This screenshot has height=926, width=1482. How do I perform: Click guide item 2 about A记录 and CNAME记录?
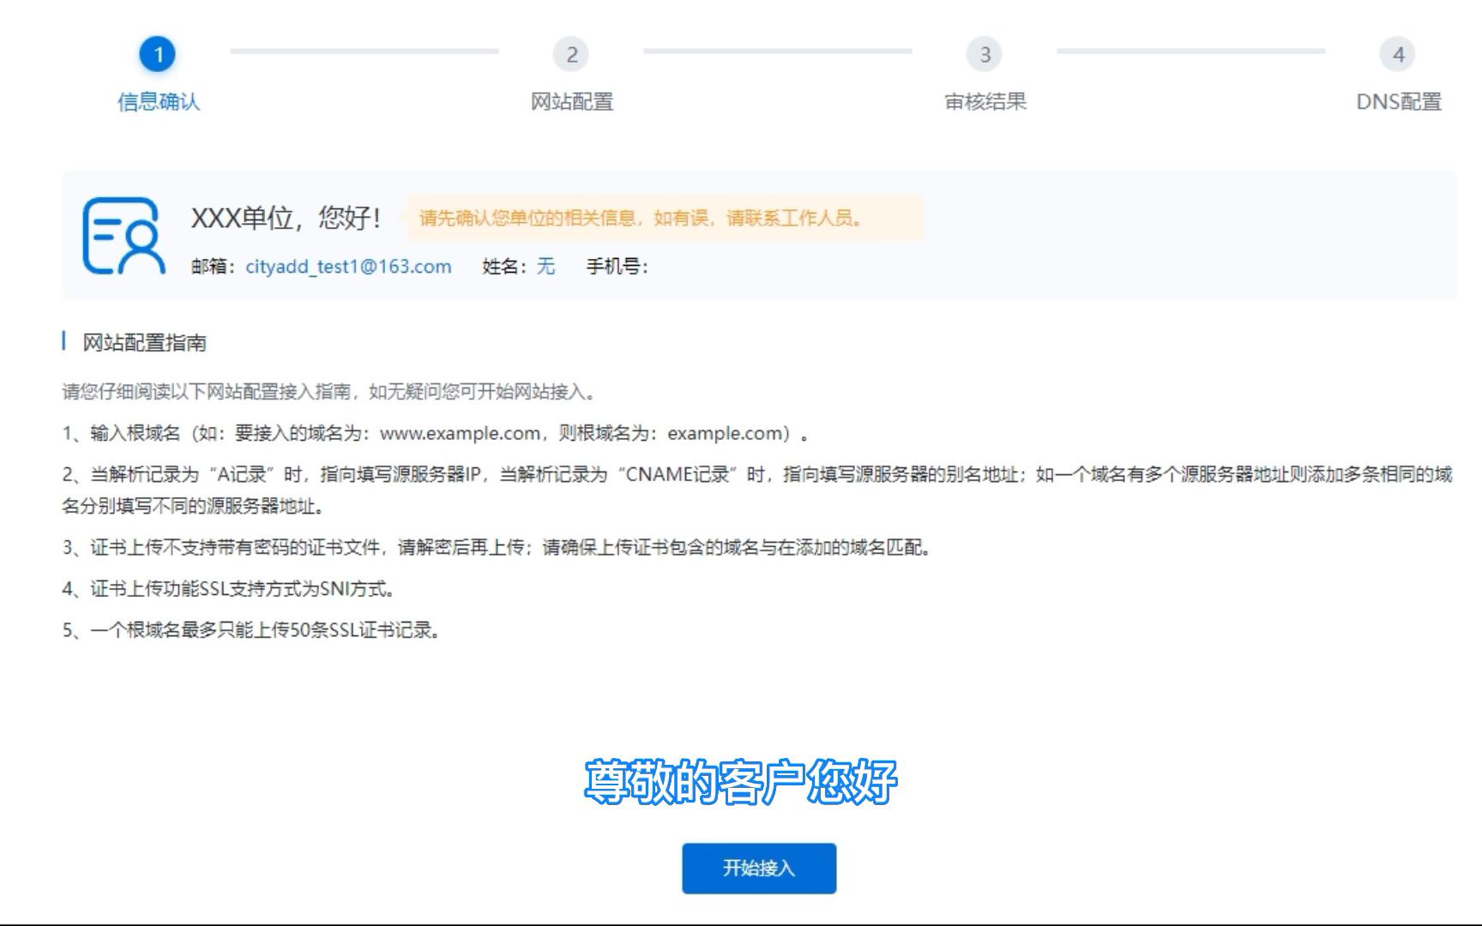coord(757,490)
